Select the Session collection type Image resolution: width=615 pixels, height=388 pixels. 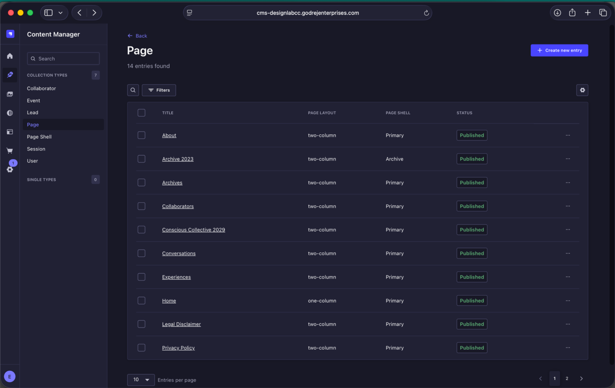[36, 149]
